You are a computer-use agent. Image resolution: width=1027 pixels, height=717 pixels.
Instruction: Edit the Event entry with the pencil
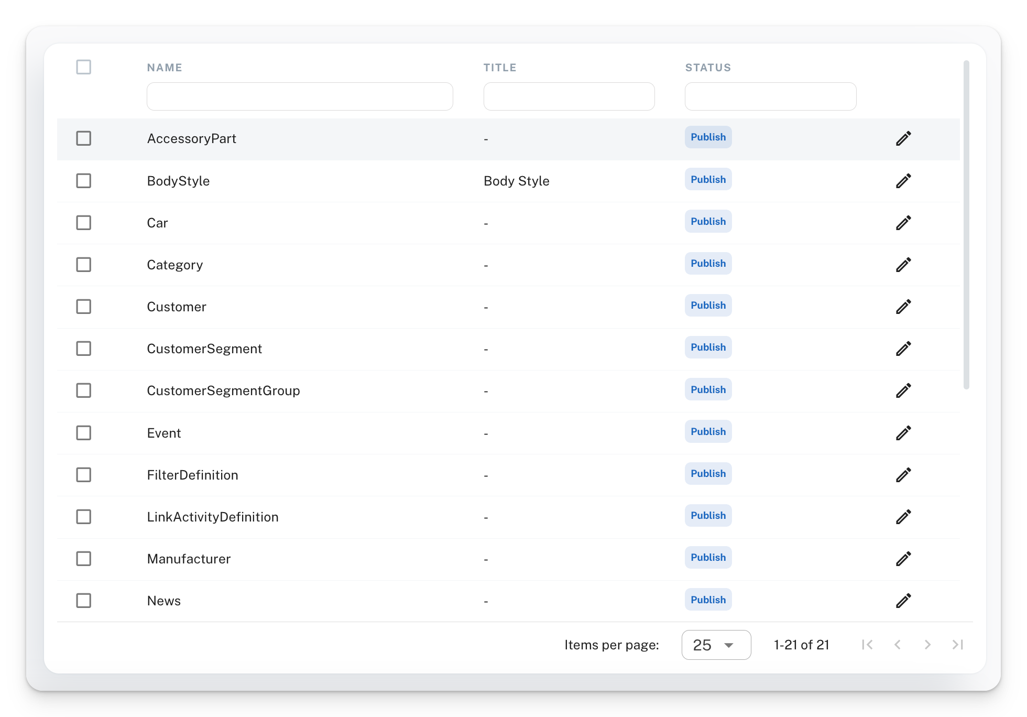pos(903,433)
